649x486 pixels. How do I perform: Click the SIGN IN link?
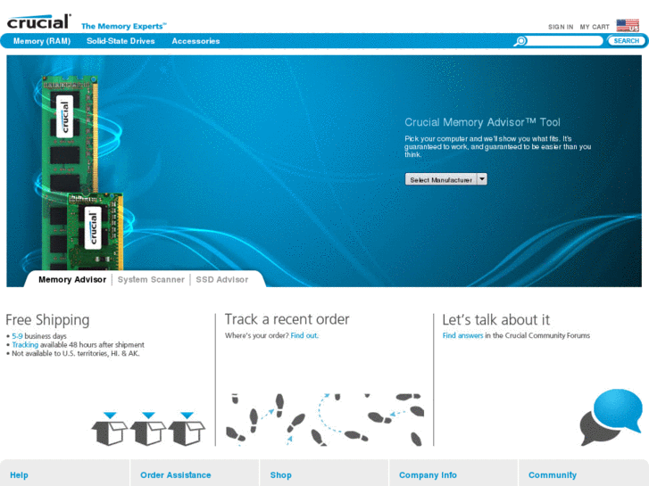tap(561, 27)
